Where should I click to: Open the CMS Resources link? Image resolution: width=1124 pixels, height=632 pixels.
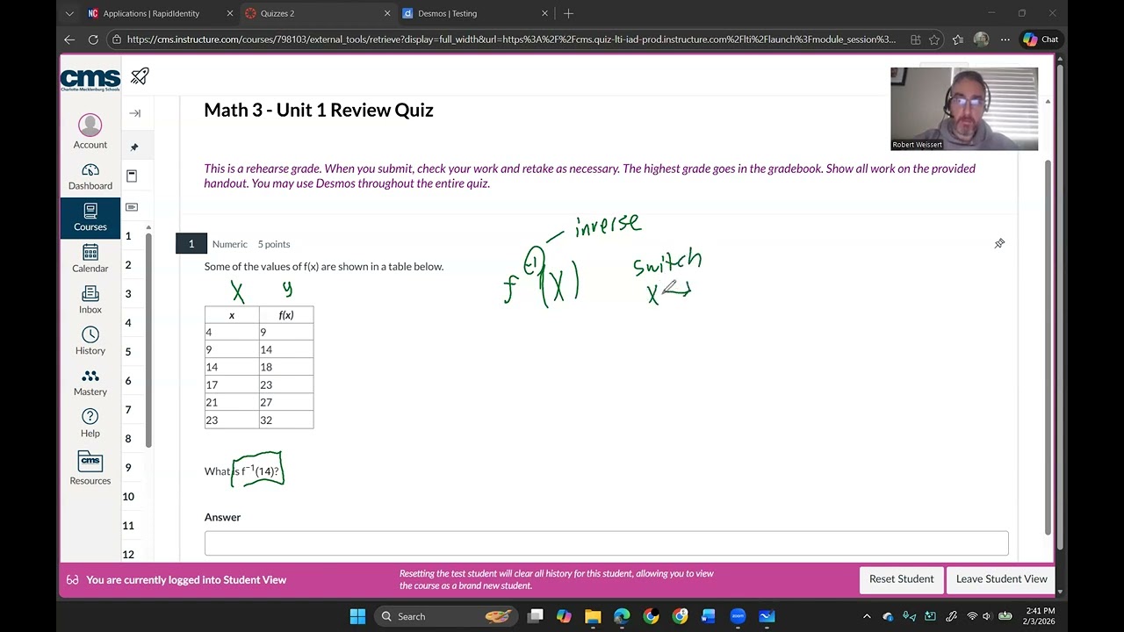(90, 469)
